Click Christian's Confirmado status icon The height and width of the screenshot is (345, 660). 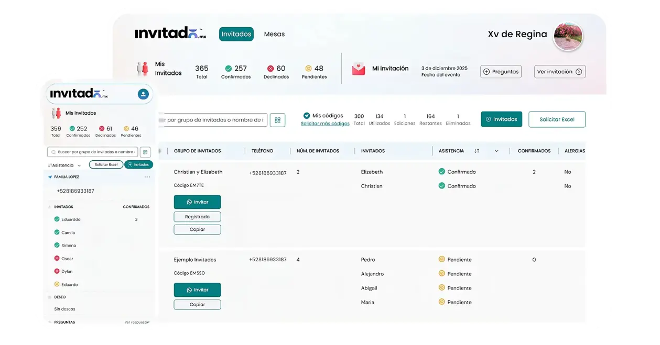point(441,185)
